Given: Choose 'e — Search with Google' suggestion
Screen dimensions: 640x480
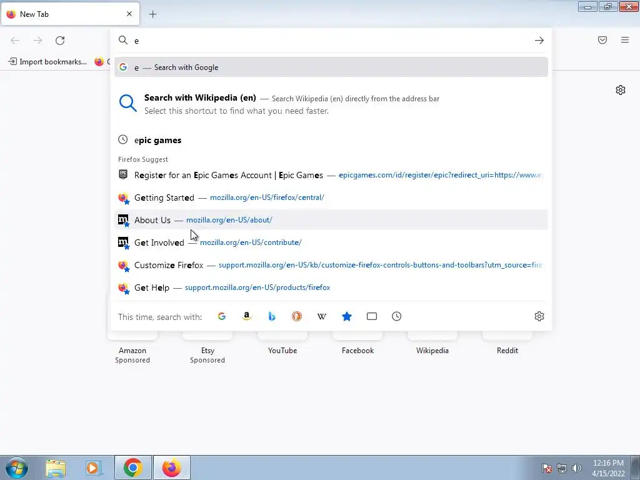Looking at the screenshot, I should [331, 67].
